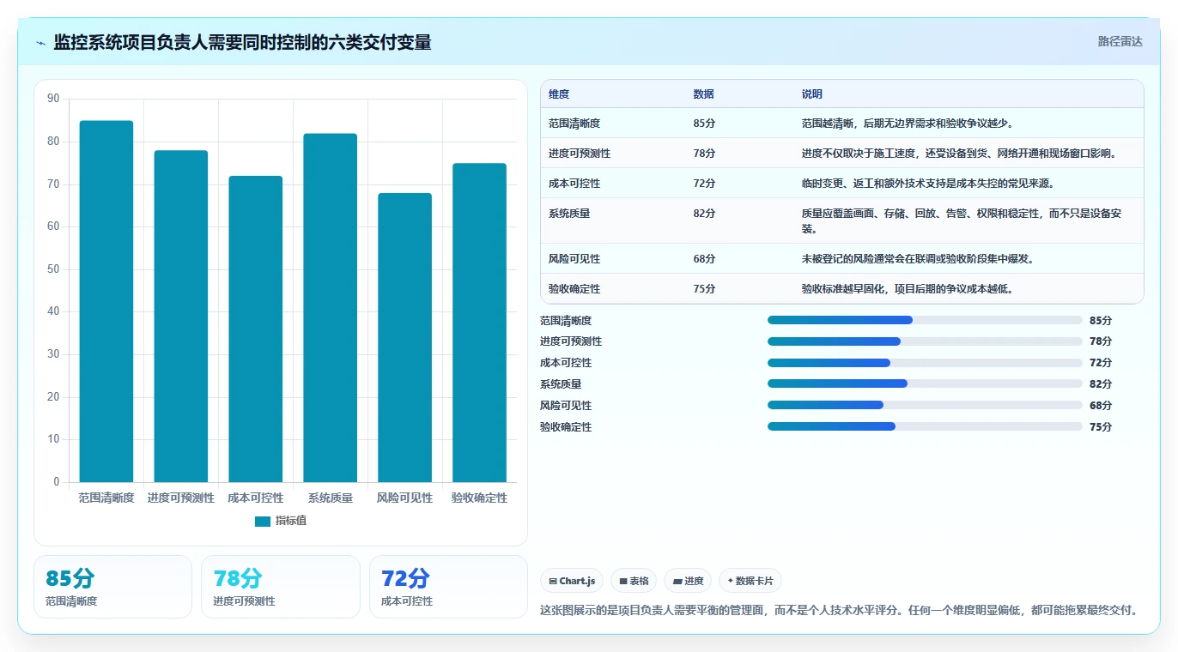Click the footer note starting 这张图展示的是
This screenshot has height=652, width=1178.
tap(841, 611)
